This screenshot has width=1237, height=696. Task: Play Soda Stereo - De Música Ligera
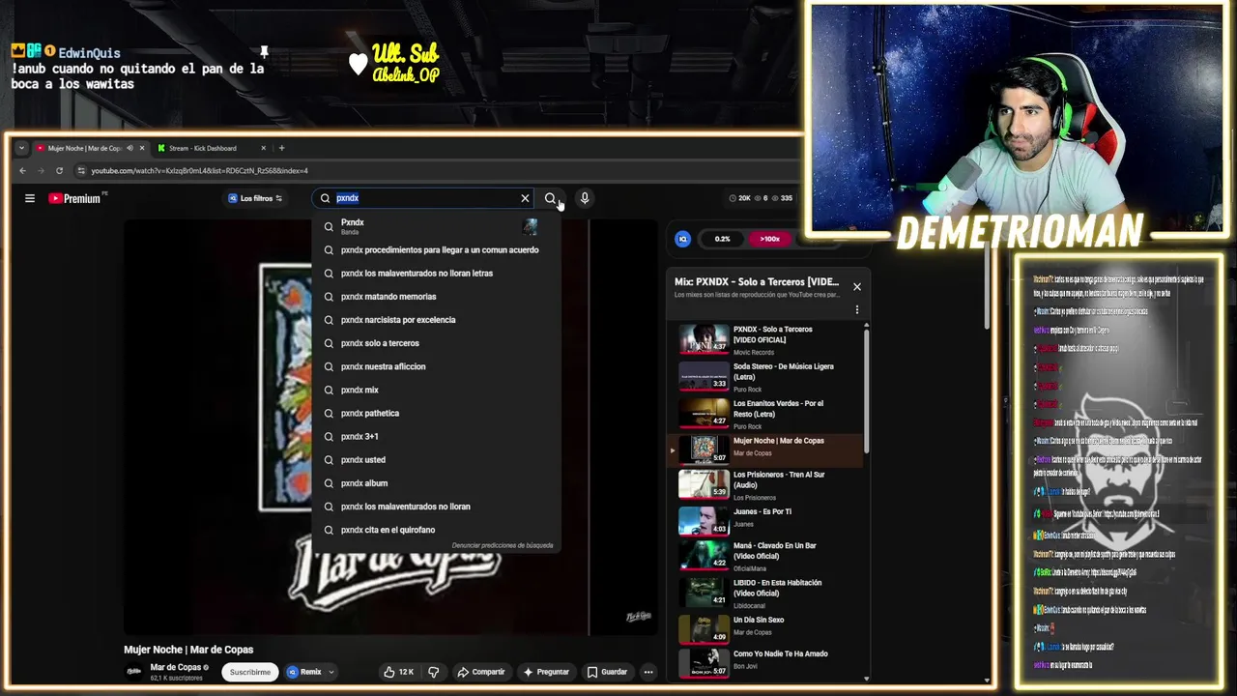click(x=769, y=377)
